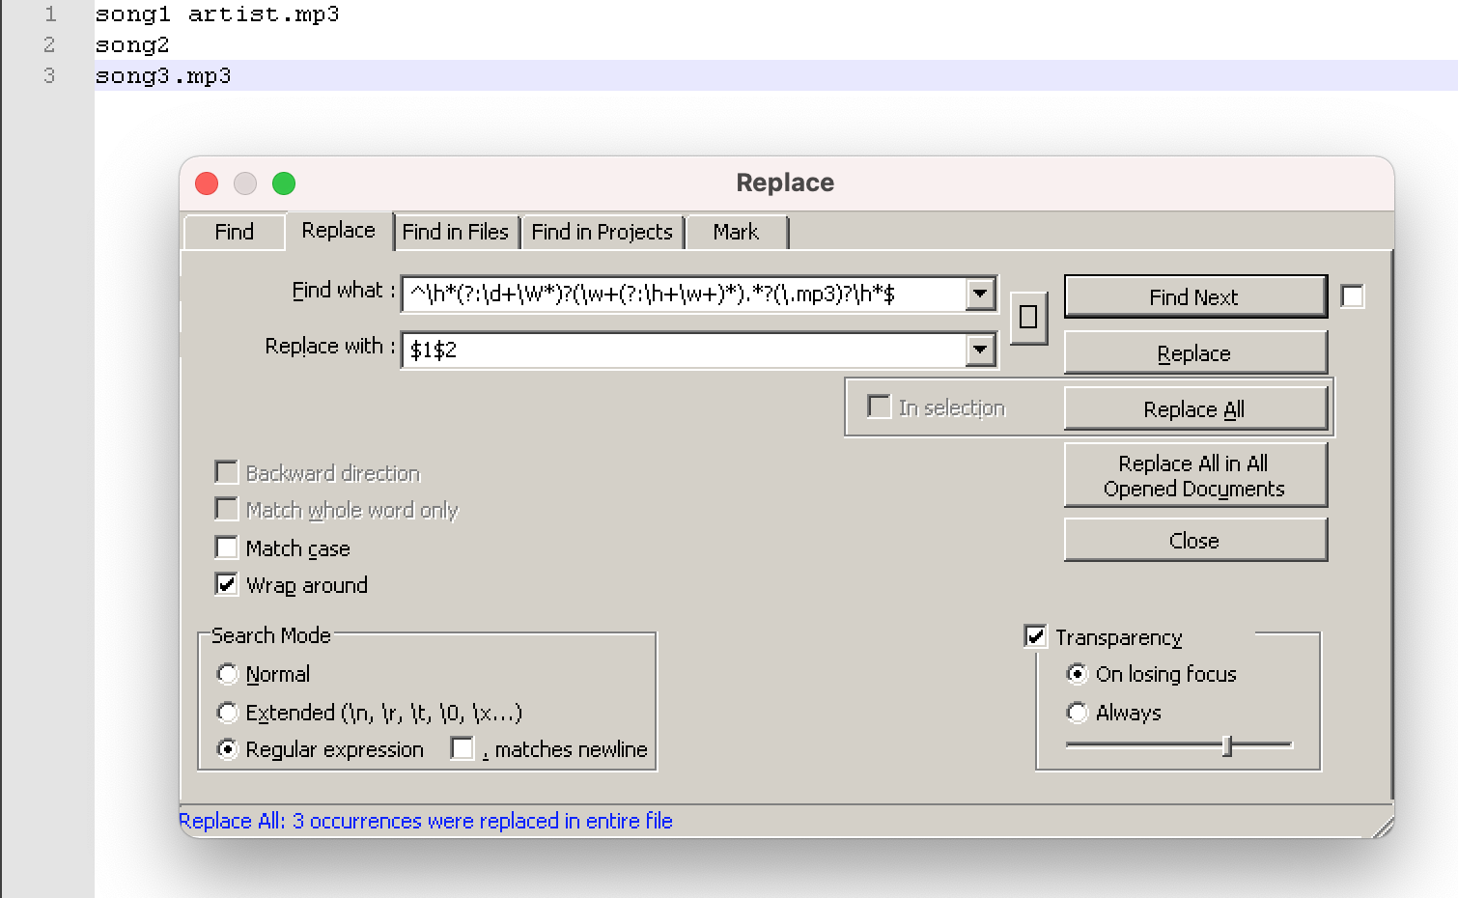Select On losing focus transparency option
1458x898 pixels.
point(1077,674)
